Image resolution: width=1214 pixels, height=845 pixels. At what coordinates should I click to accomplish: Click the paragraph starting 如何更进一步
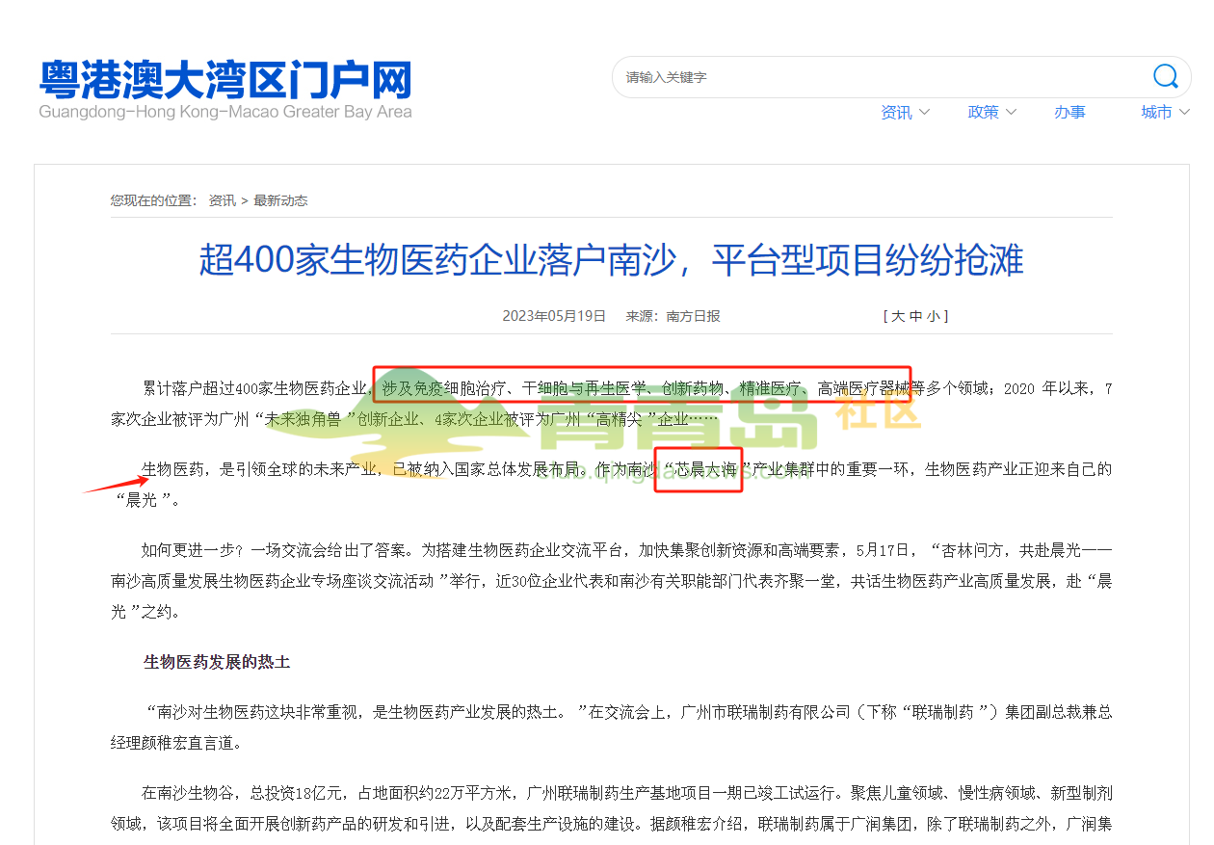(611, 580)
